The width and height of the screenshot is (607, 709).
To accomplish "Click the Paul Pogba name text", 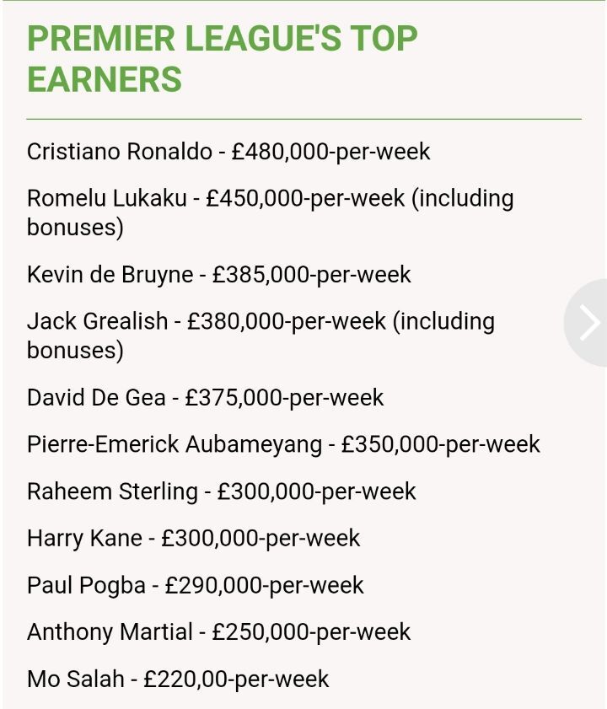I will [x=86, y=586].
